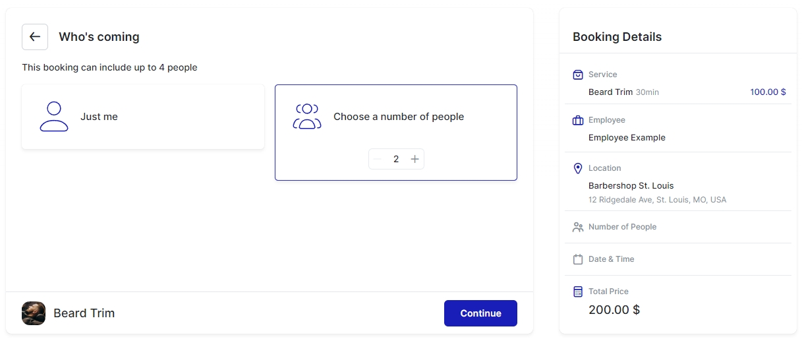The height and width of the screenshot is (339, 802).
Task: Click the Employee Example name
Action: click(627, 138)
